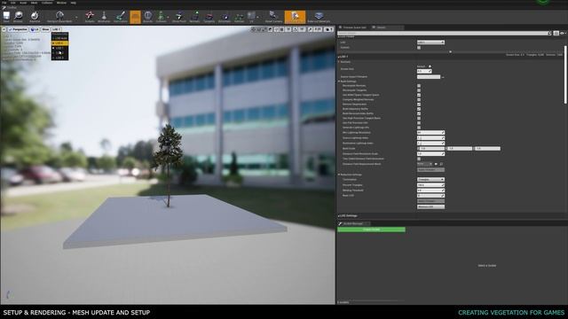Toggle the Sockets display icon
Screen dimensions: 568x319
click(90, 17)
